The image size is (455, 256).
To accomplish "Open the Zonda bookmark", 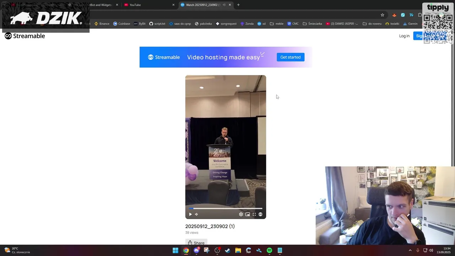I will tap(247, 24).
